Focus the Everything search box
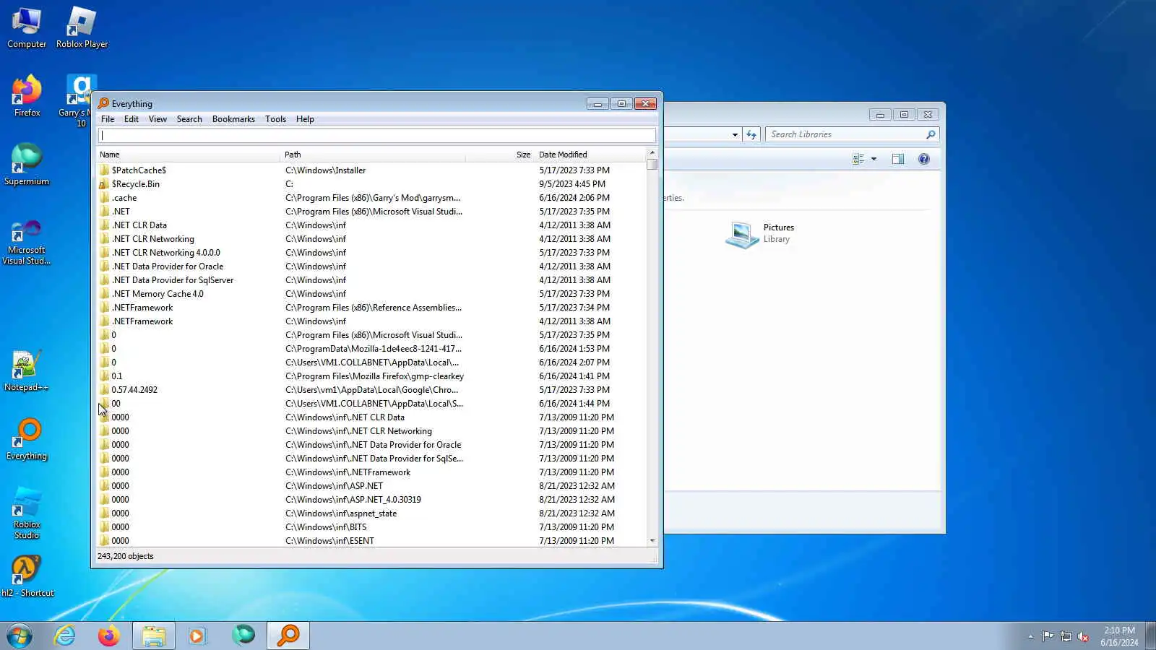The width and height of the screenshot is (1156, 650). point(376,135)
